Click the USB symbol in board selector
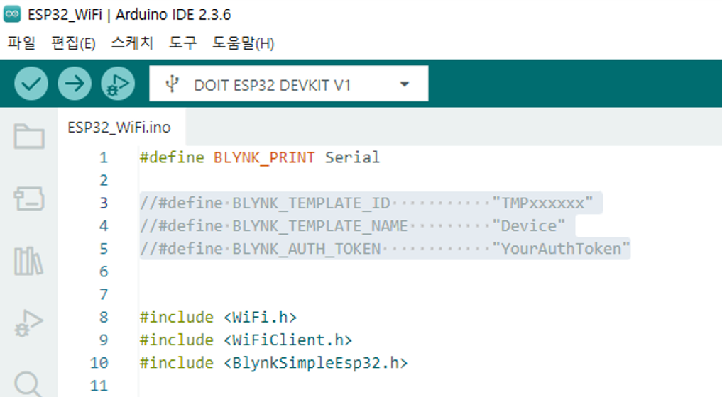Screen dimensions: 722x397 tap(173, 84)
